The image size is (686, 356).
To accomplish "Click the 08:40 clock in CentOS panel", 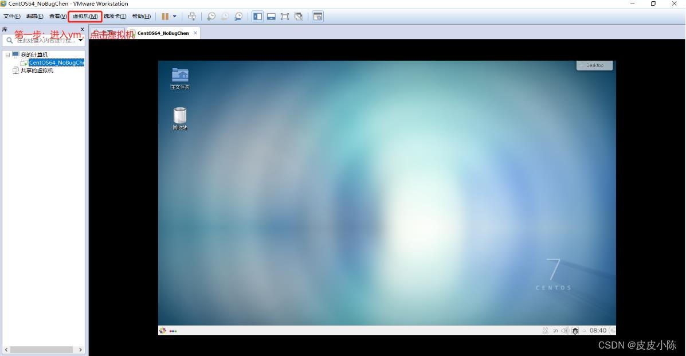I will click(x=598, y=331).
